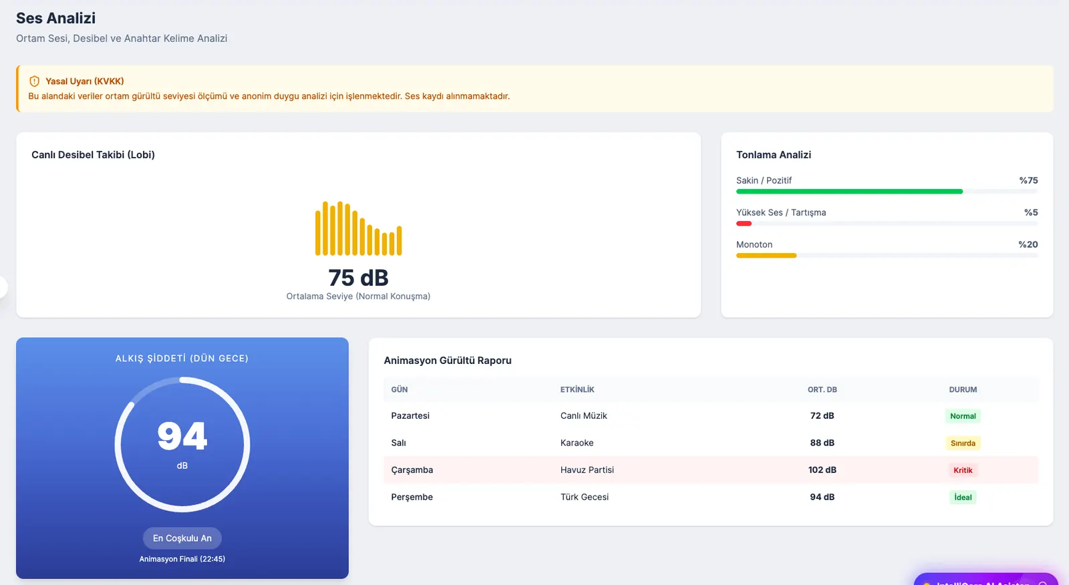This screenshot has height=585, width=1069.
Task: Click the large 94 value inside the circular gauge
Action: click(x=182, y=436)
